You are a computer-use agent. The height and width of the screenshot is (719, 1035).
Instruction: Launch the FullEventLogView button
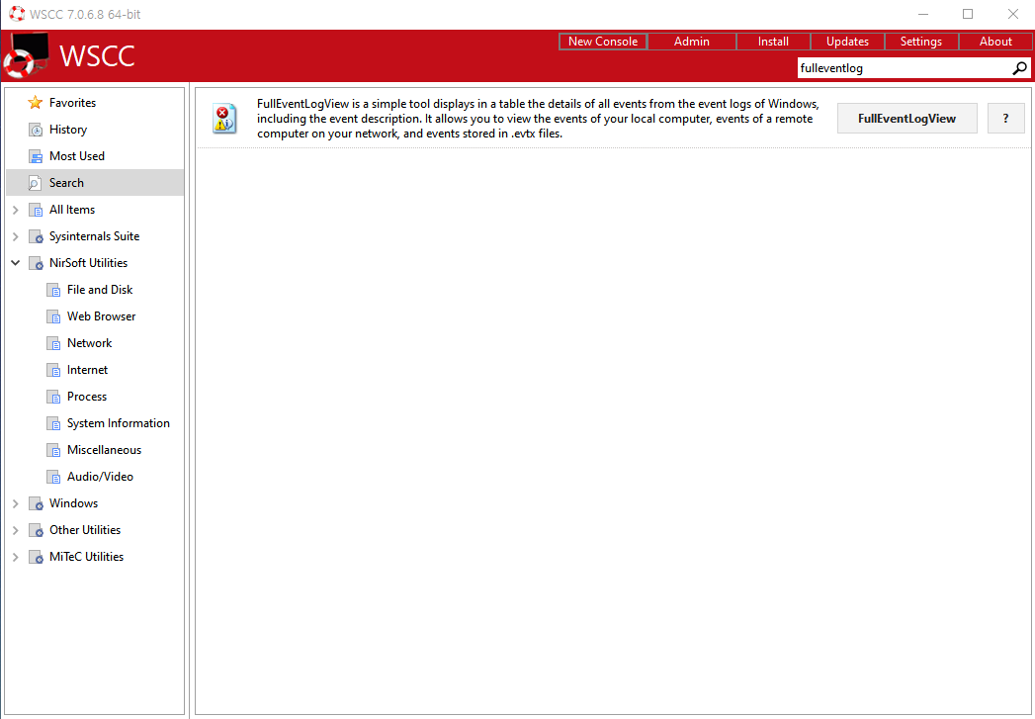coord(906,118)
